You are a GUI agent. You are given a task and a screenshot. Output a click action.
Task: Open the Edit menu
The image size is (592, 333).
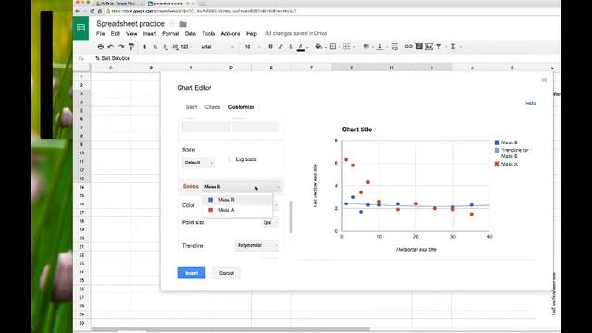point(115,33)
